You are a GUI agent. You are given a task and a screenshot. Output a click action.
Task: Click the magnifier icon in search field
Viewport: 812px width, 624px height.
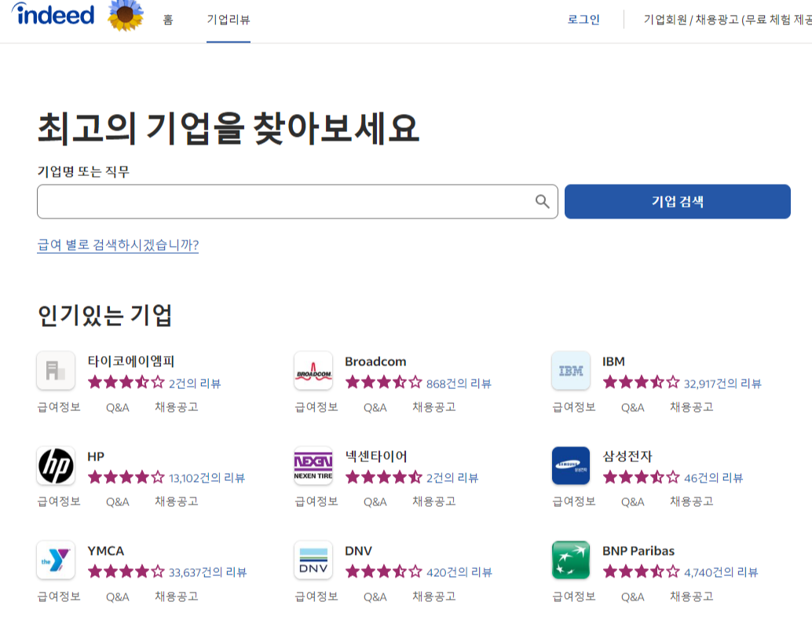click(x=542, y=202)
